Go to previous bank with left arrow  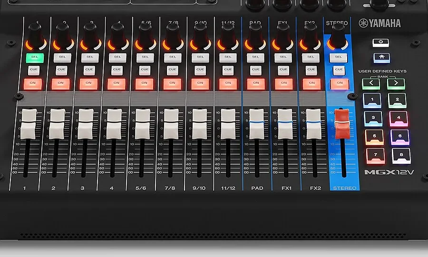coord(371,84)
